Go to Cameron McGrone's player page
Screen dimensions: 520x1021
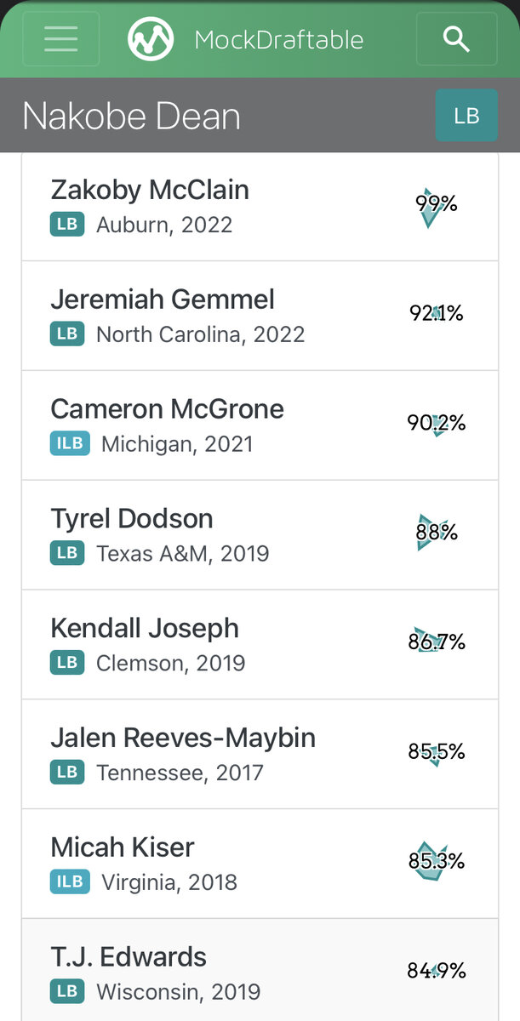(167, 409)
